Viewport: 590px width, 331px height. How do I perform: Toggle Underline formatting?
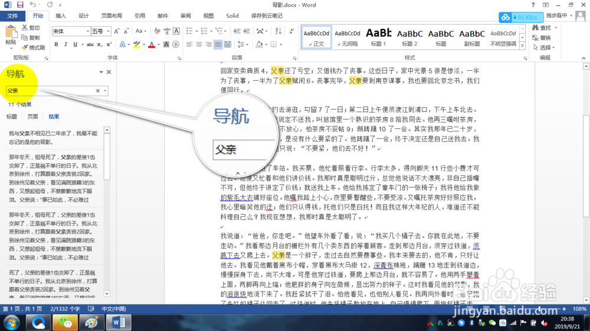[x=76, y=44]
